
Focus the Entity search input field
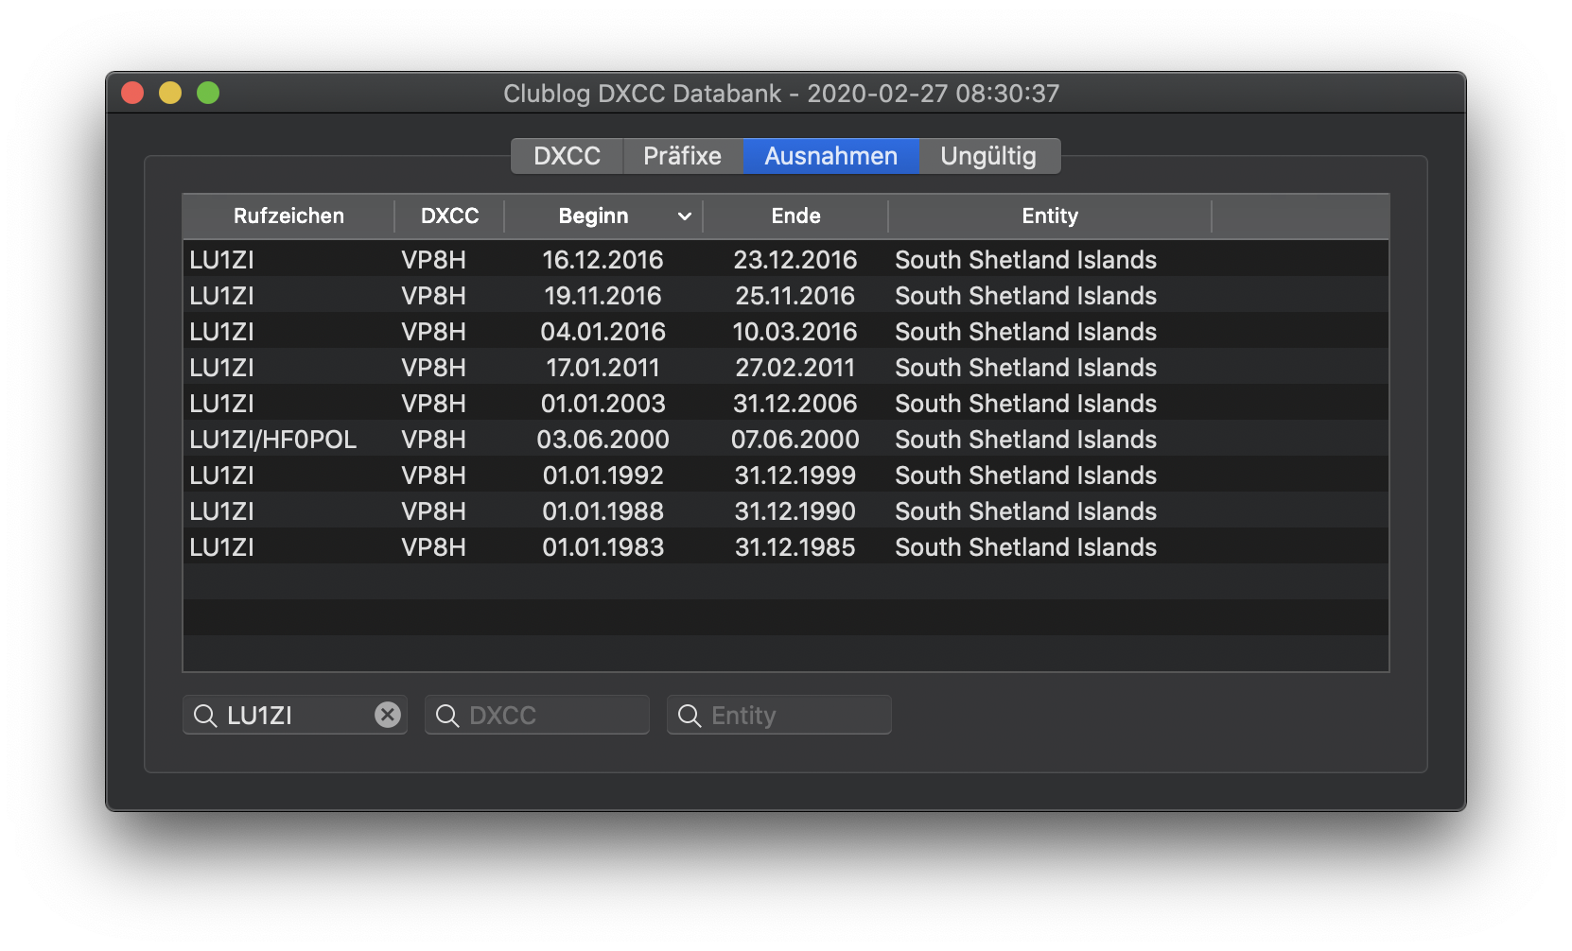[x=779, y=715]
